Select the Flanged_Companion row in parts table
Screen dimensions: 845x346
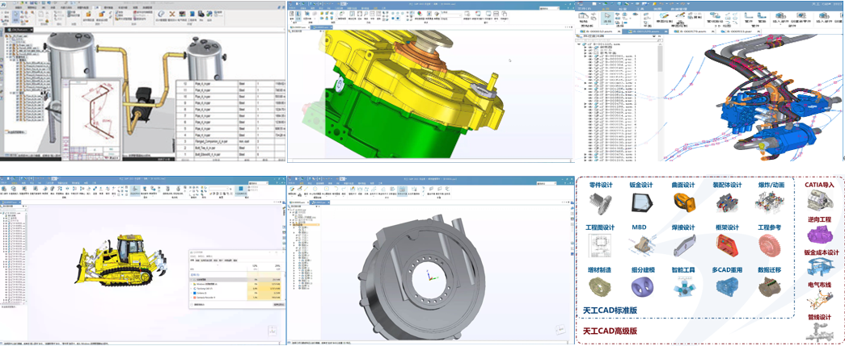205,140
